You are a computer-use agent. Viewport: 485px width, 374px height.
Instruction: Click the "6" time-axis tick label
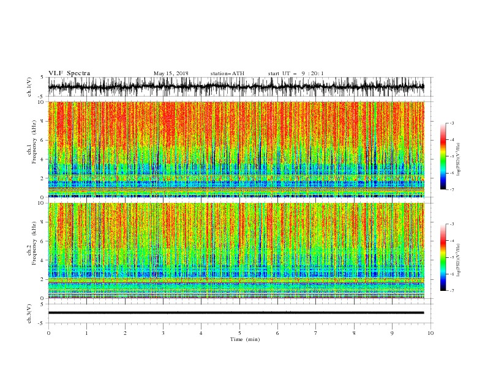coord(277,333)
